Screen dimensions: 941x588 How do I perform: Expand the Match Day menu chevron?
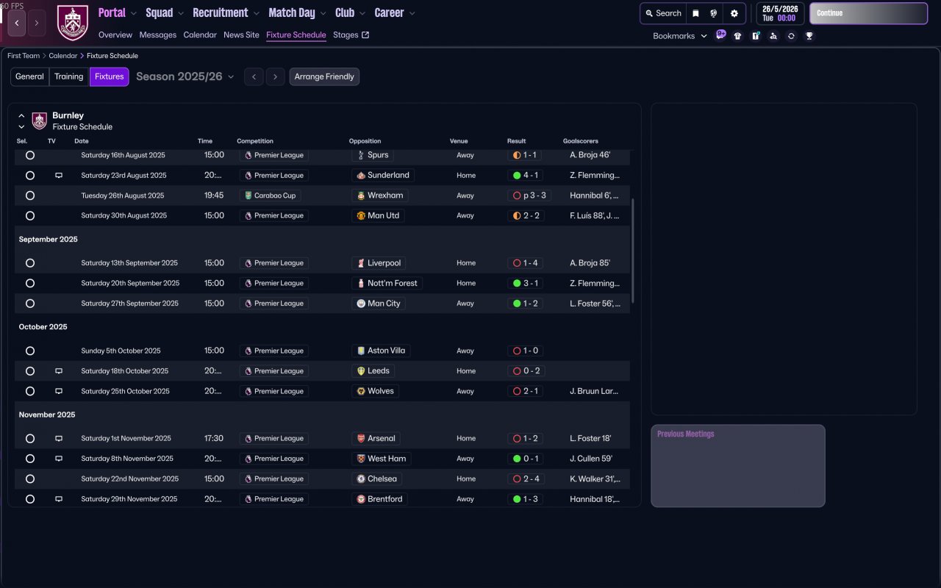323,13
